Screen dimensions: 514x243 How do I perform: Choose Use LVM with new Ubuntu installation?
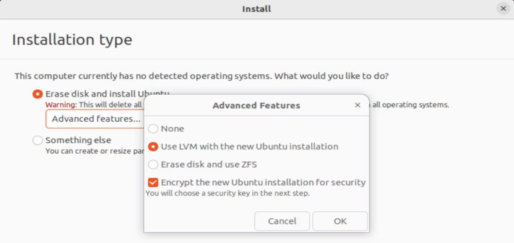click(153, 147)
